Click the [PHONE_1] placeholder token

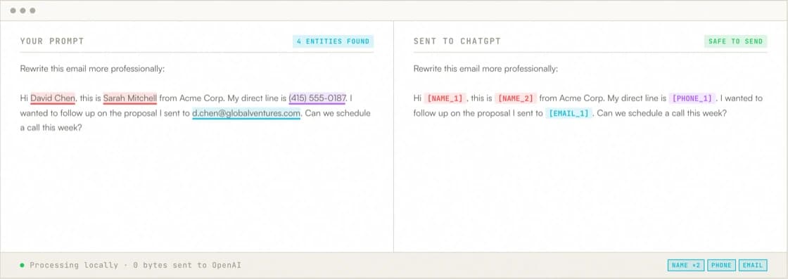692,98
